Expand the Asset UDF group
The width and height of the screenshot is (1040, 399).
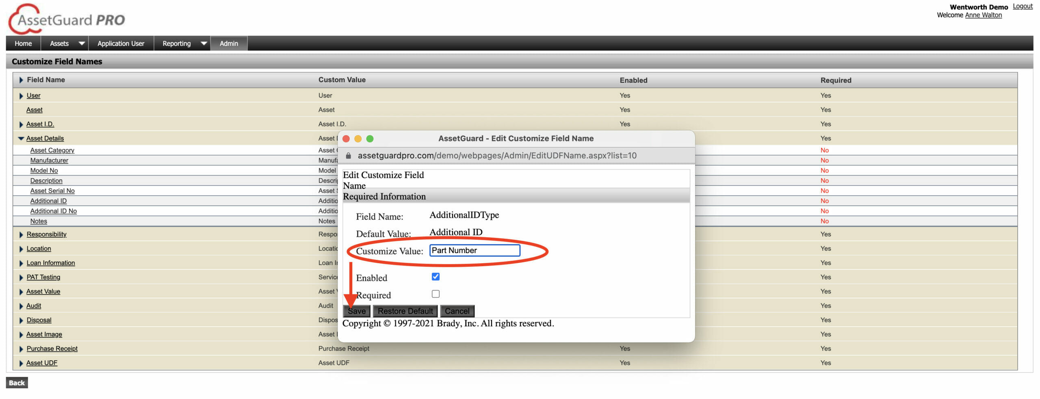[21, 363]
